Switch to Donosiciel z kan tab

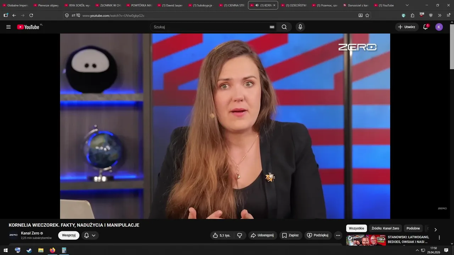[x=356, y=5]
